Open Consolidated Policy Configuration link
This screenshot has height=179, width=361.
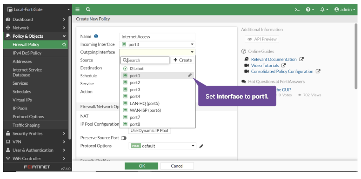pyautogui.click(x=282, y=71)
